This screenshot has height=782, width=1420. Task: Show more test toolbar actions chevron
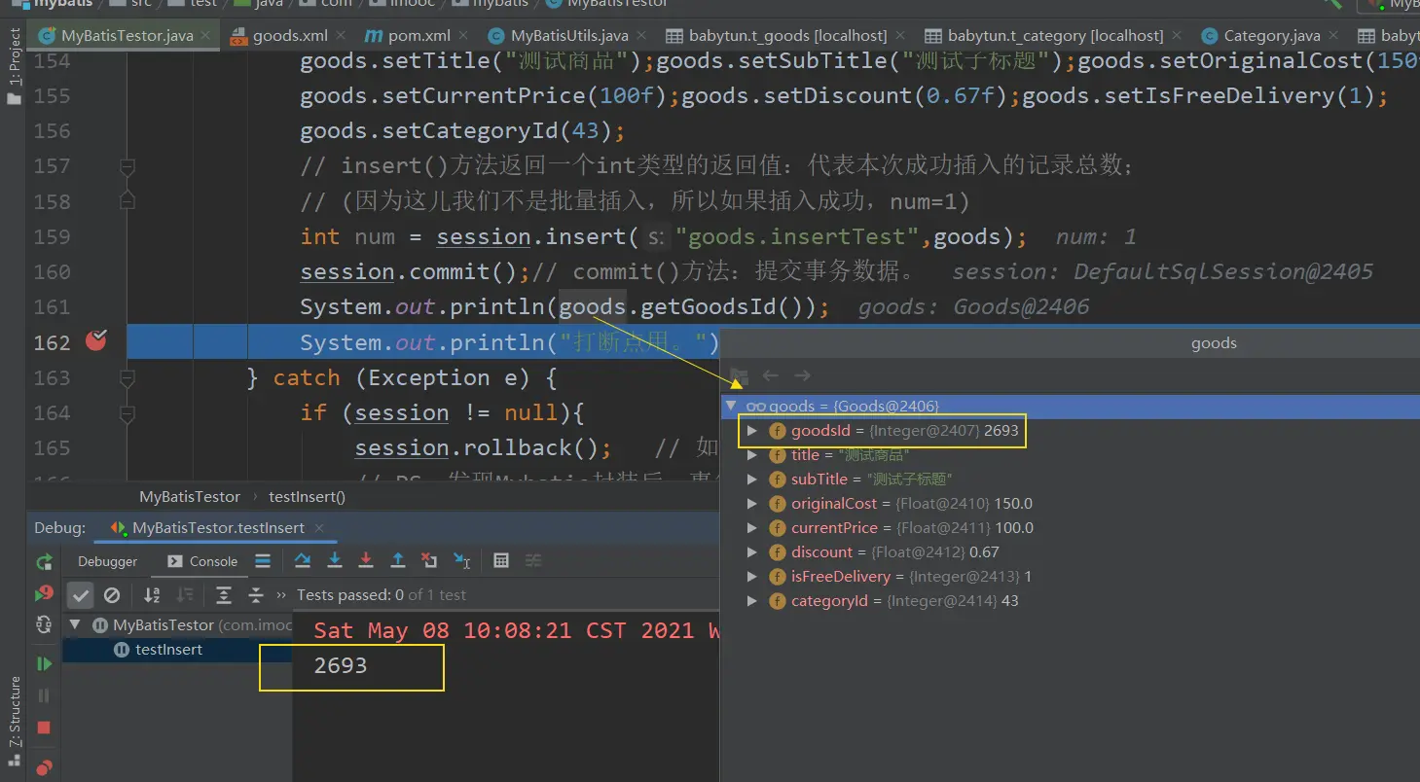tap(282, 594)
